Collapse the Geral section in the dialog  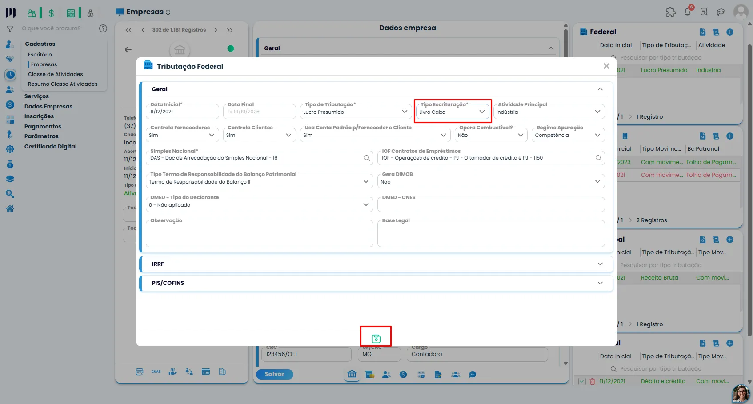coord(600,89)
